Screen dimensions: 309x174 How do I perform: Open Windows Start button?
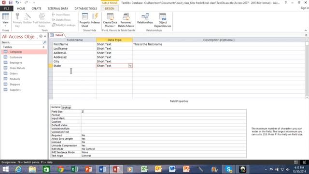pos(5,169)
